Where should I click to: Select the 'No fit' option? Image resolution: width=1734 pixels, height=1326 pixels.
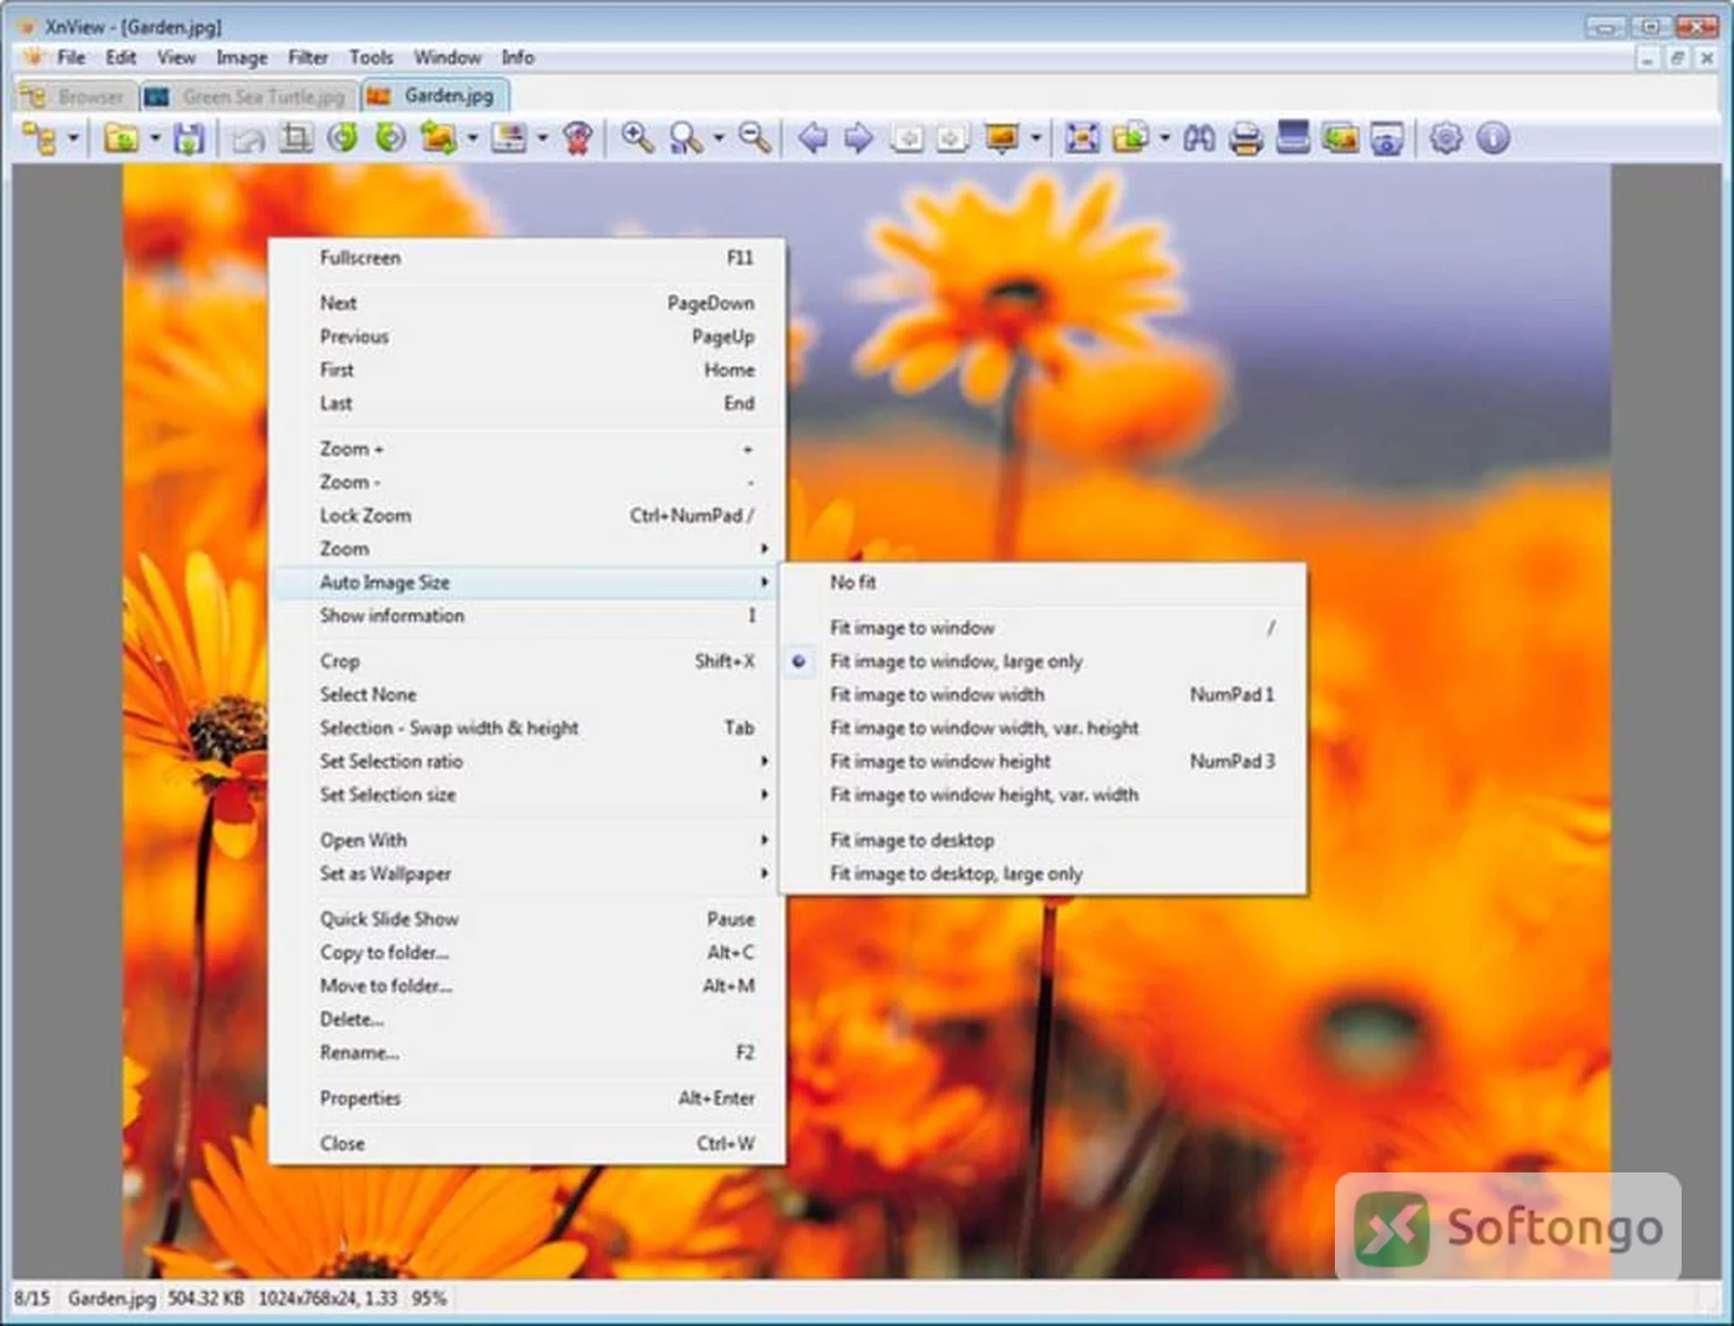coord(1043,583)
